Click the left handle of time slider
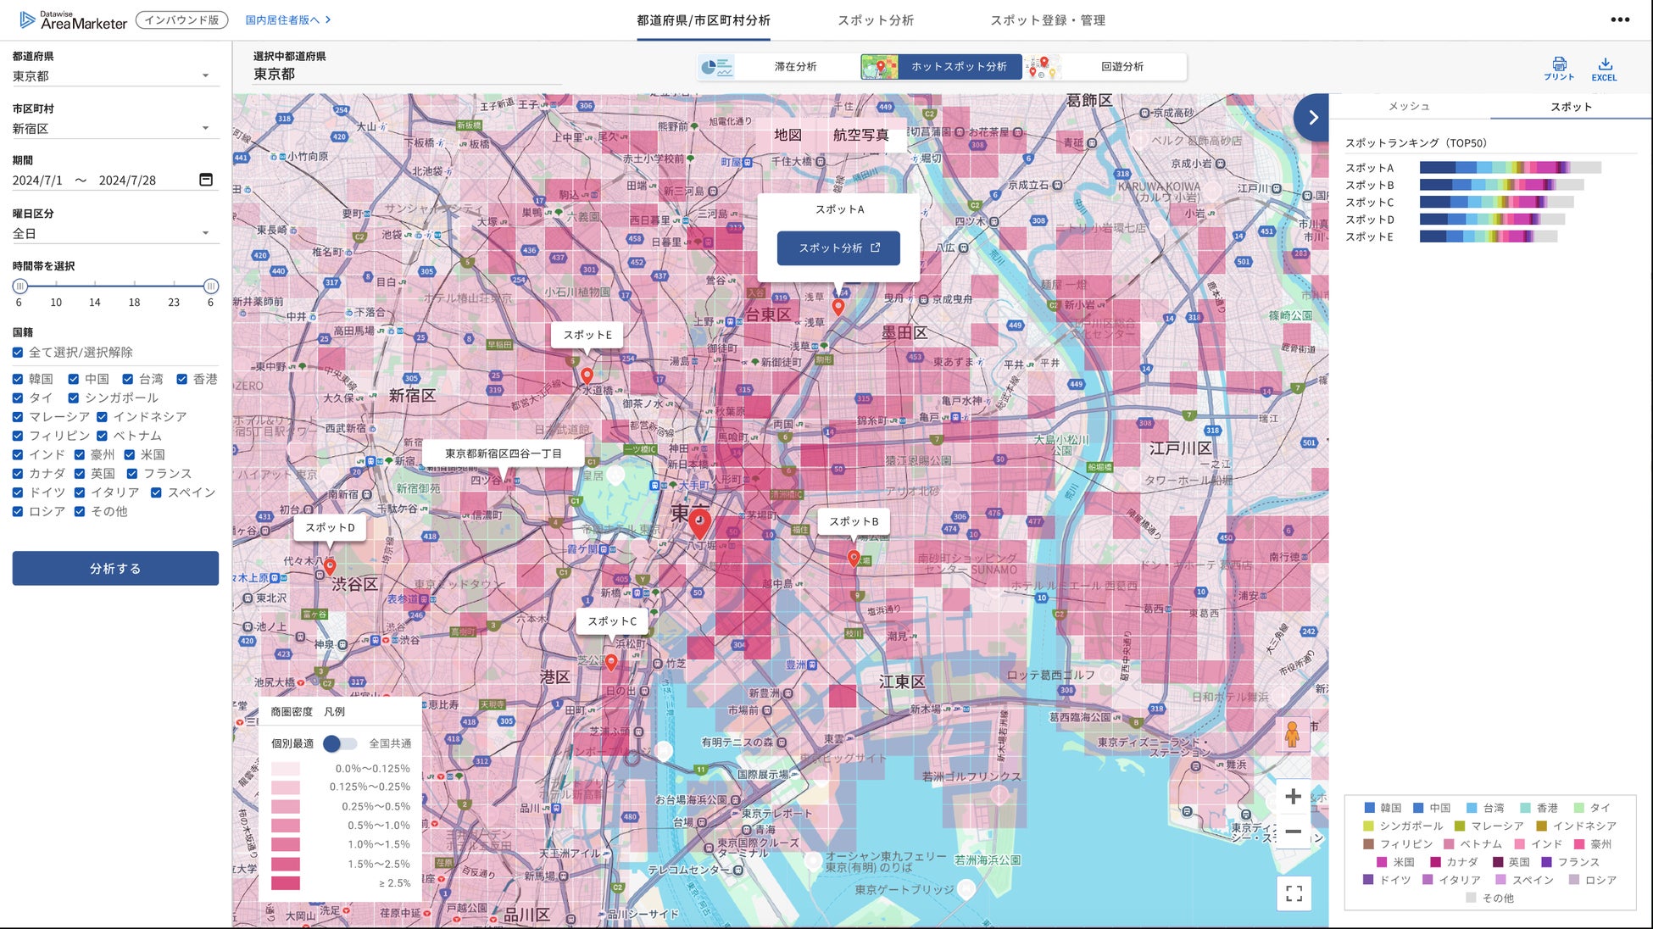The image size is (1653, 929). [20, 286]
